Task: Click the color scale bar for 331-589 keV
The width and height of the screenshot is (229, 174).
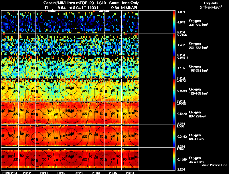Action: [174, 22]
